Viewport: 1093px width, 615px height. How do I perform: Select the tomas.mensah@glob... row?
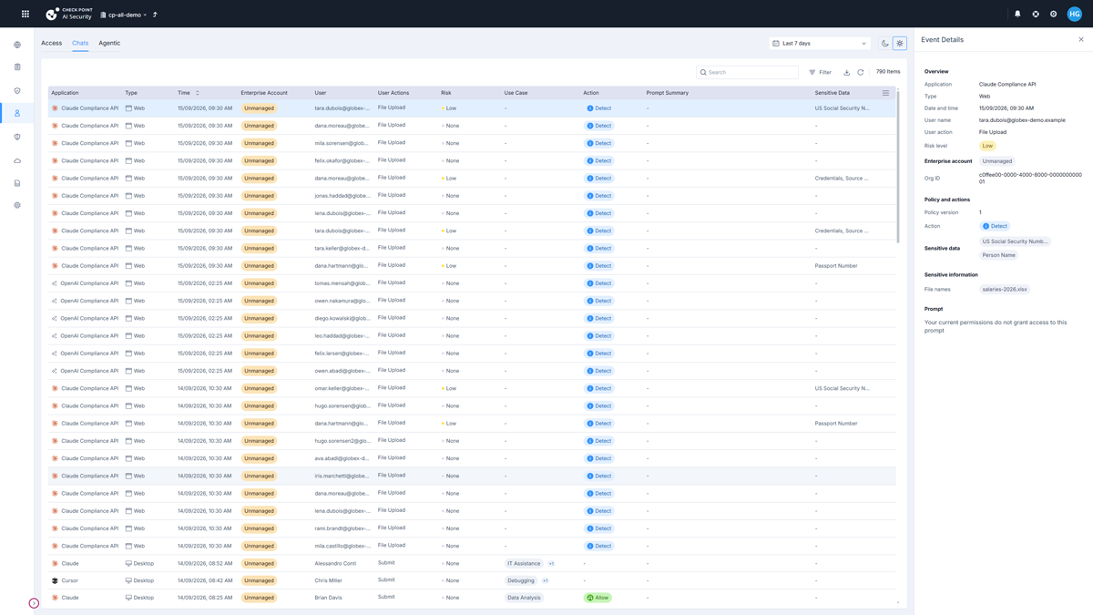click(x=472, y=283)
